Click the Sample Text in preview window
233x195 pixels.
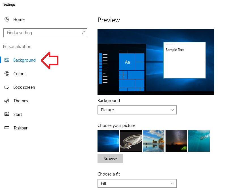pos(175,50)
